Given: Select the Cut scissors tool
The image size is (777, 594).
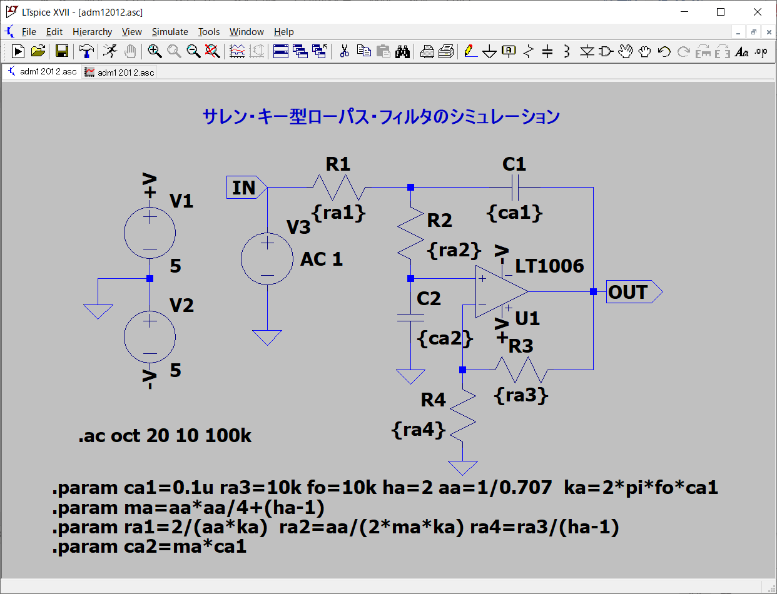Looking at the screenshot, I should pos(343,51).
